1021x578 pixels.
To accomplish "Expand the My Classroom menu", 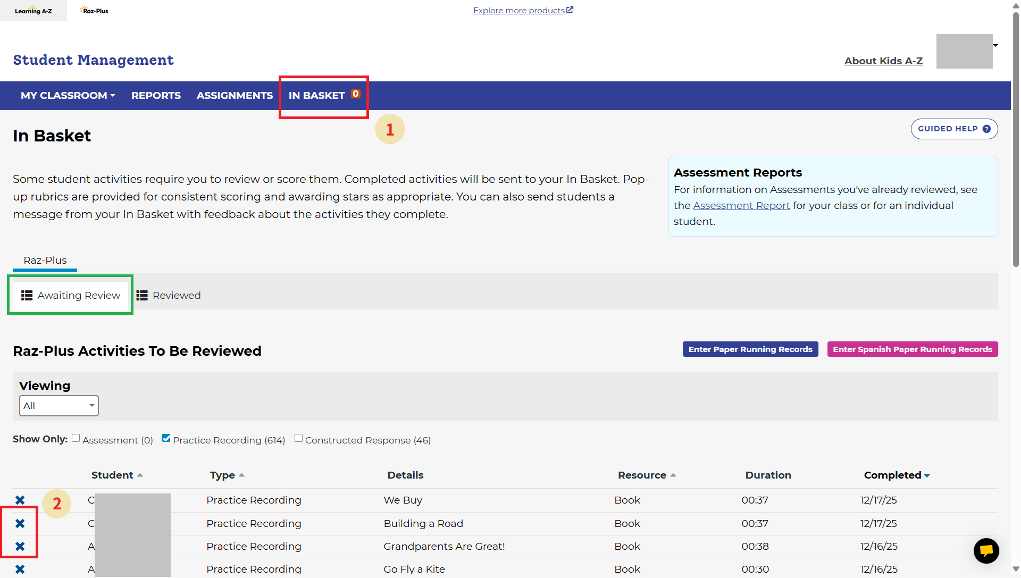I will coord(68,96).
